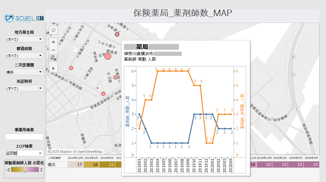Zoom in on the map
This screenshot has height=182, width=326.
click(x=53, y=42)
